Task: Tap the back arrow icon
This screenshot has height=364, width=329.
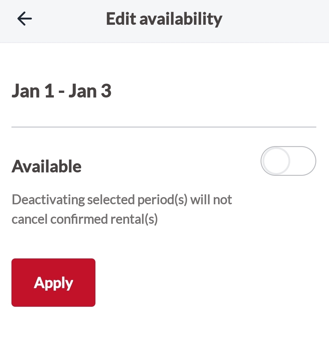Action: (x=24, y=19)
